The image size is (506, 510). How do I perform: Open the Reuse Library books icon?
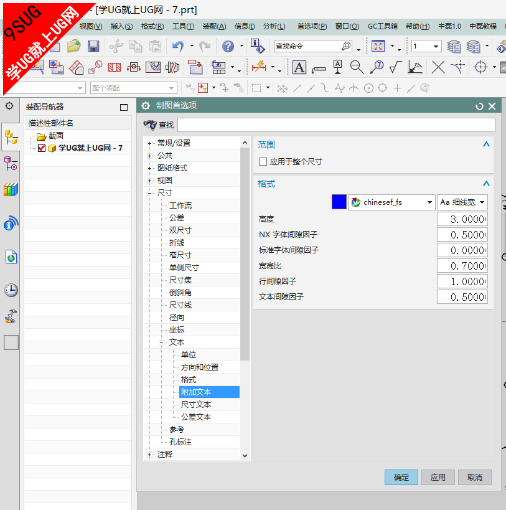pyautogui.click(x=11, y=189)
